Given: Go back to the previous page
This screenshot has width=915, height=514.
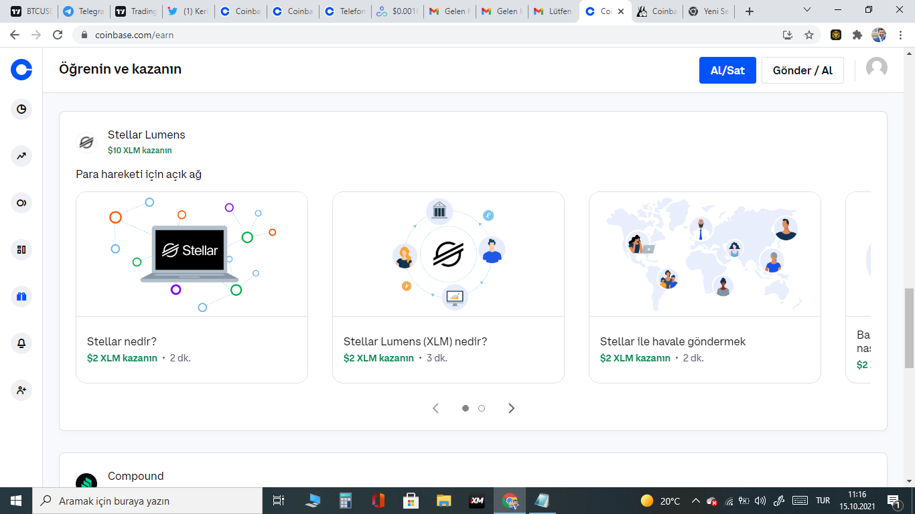Looking at the screenshot, I should tap(15, 35).
